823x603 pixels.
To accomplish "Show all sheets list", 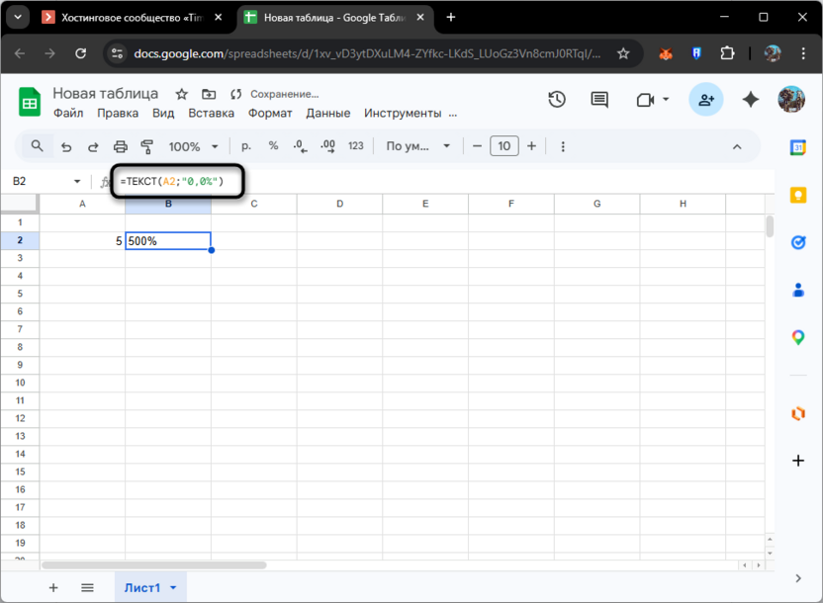I will 87,588.
